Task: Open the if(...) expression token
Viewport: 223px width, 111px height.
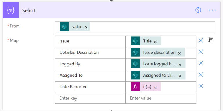Action: tap(147, 87)
